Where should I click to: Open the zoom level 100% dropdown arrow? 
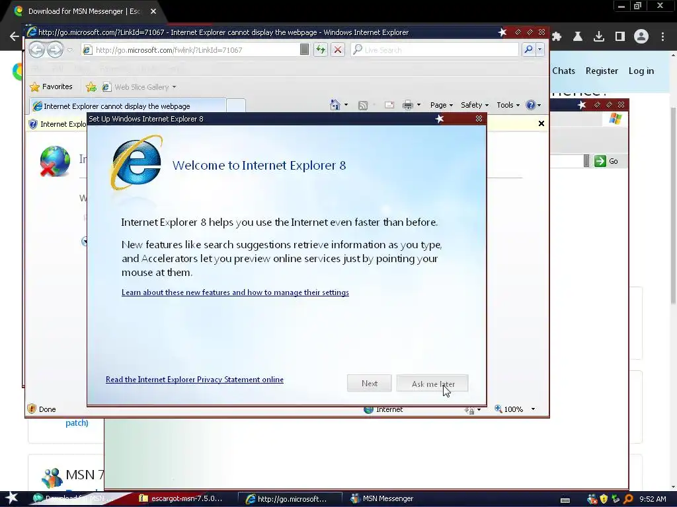click(534, 409)
